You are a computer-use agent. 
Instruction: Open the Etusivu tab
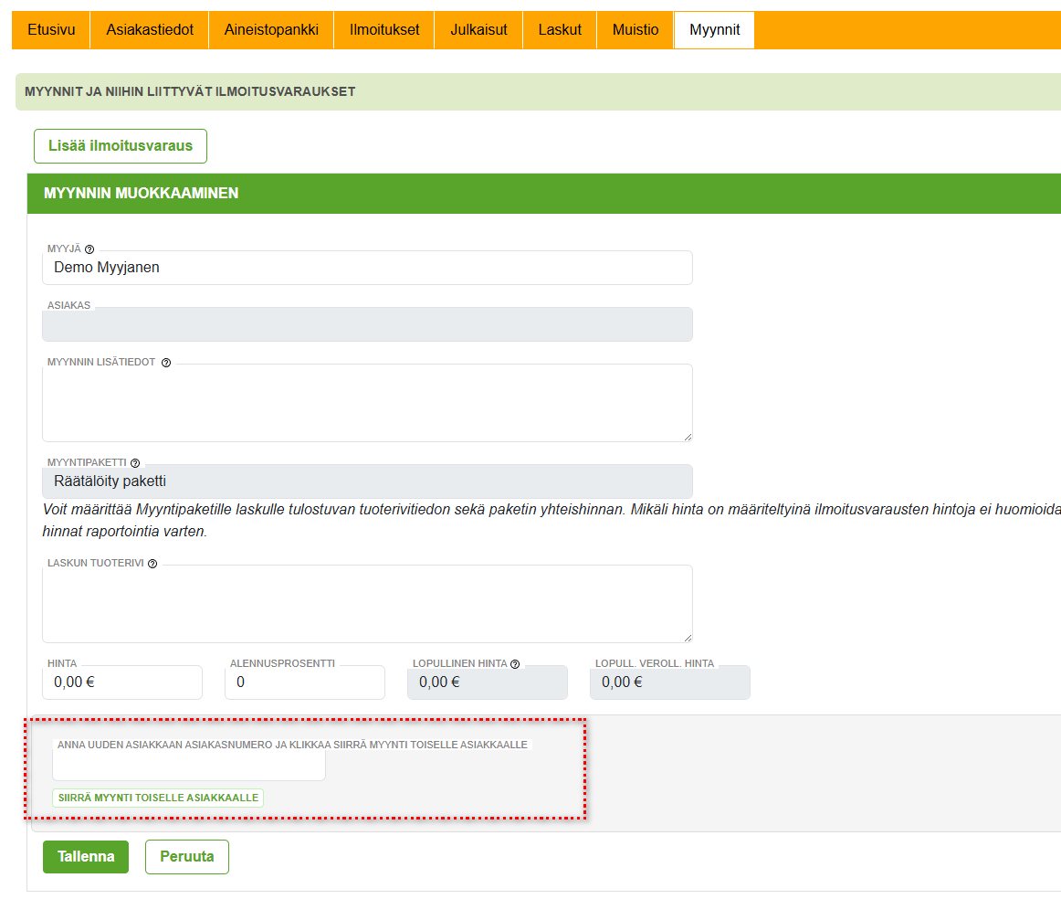click(51, 30)
